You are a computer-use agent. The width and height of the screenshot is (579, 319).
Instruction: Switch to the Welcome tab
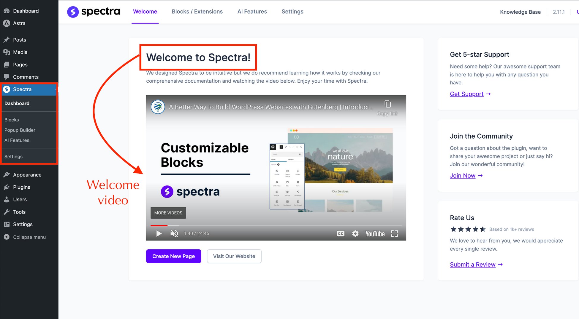click(x=145, y=12)
